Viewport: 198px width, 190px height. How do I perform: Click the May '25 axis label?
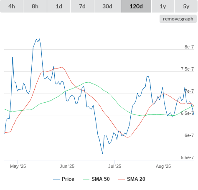click(18, 166)
